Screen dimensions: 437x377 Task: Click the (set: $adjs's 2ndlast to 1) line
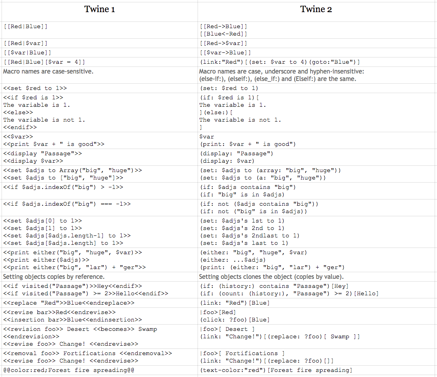click(x=250, y=236)
